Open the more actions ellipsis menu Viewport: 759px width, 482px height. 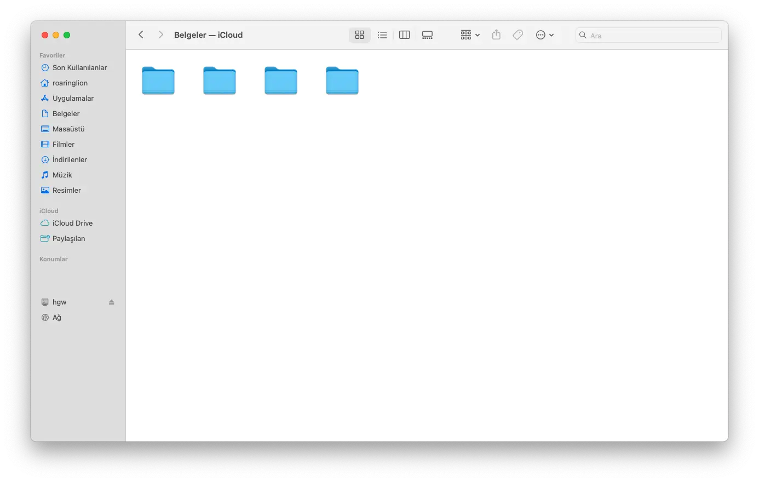[x=545, y=35]
